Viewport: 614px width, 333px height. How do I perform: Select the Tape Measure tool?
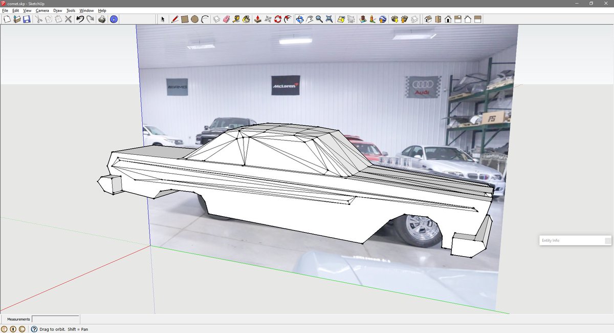click(x=236, y=19)
